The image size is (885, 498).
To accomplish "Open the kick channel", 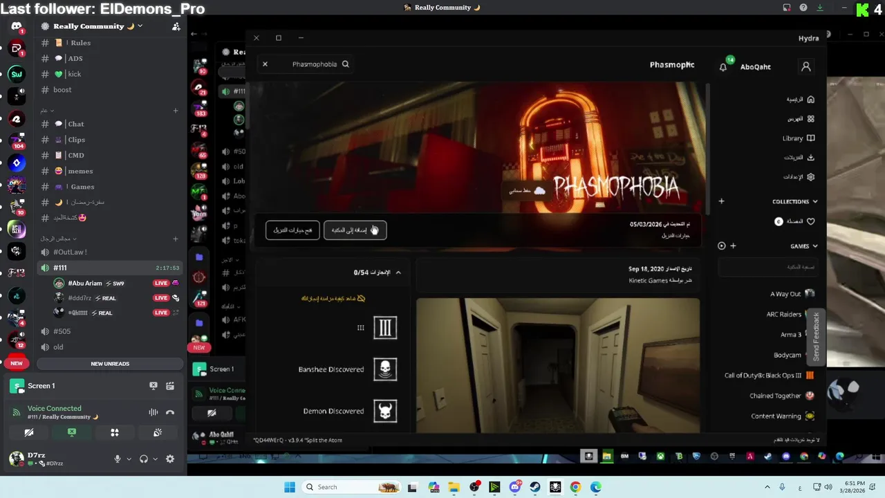I will [109, 74].
